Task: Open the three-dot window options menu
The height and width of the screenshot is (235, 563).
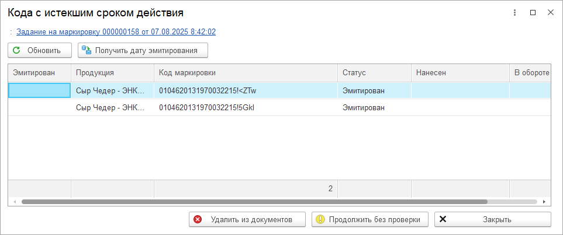Action: (x=514, y=12)
